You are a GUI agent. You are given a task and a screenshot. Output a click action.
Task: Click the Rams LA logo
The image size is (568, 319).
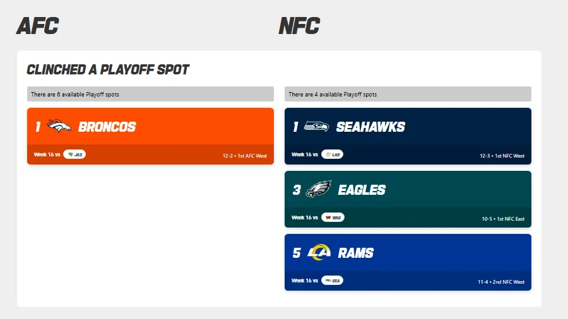[x=319, y=253]
